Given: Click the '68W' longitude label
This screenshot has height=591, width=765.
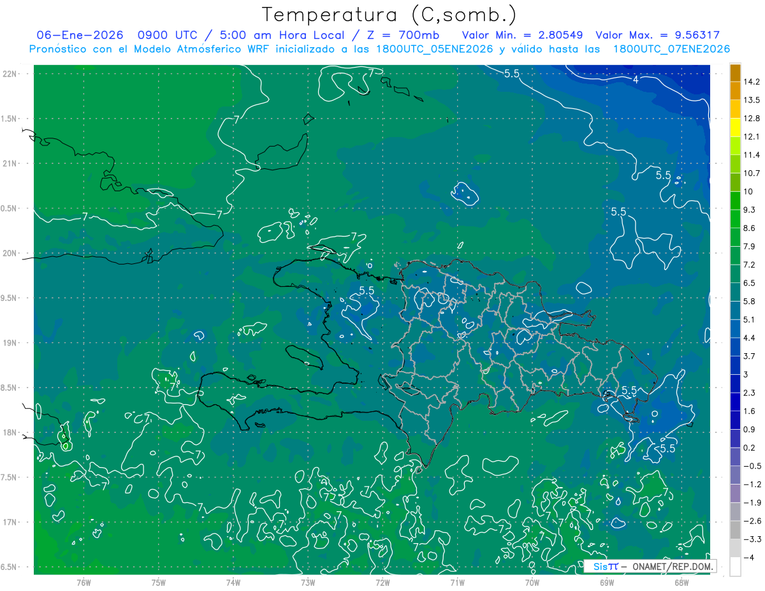Looking at the screenshot, I should (681, 582).
